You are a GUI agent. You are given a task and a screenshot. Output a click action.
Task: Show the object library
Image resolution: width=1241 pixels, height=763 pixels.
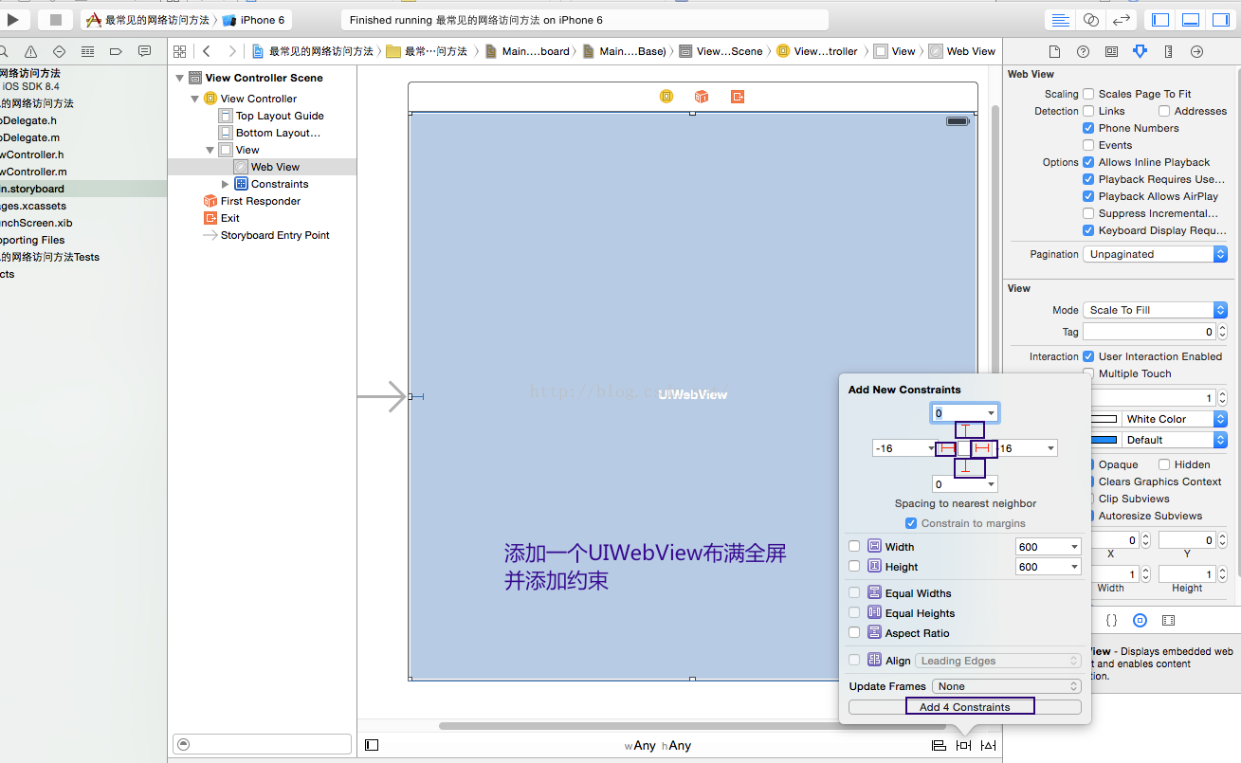1140,620
